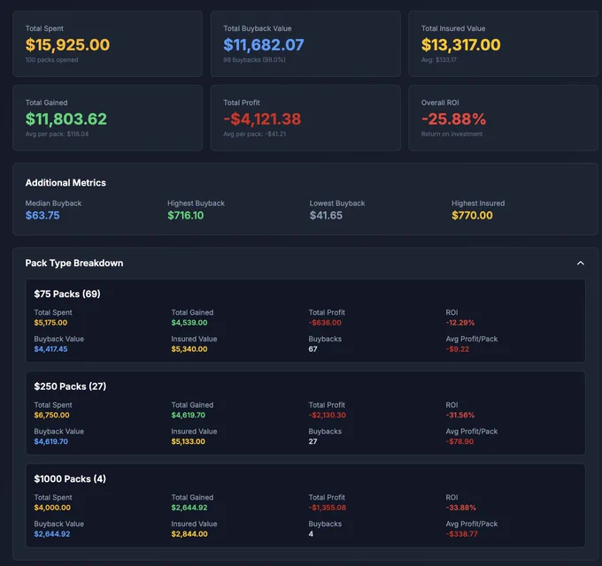Select $250 Packs Total Spent $6,750.00

[x=52, y=415]
